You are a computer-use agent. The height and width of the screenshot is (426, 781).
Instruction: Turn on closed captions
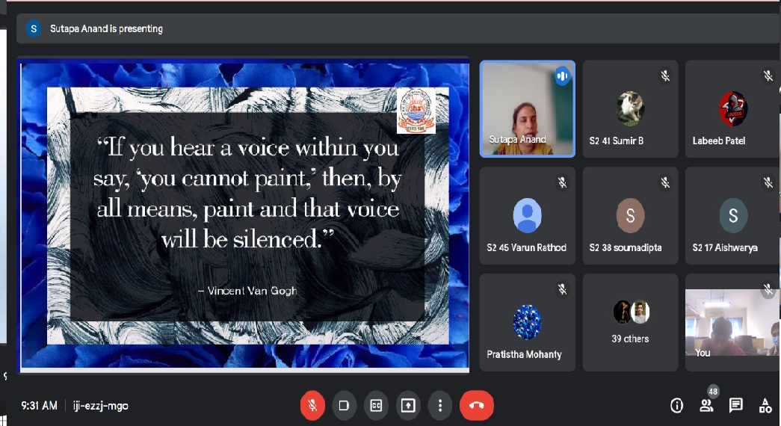pyautogui.click(x=376, y=405)
